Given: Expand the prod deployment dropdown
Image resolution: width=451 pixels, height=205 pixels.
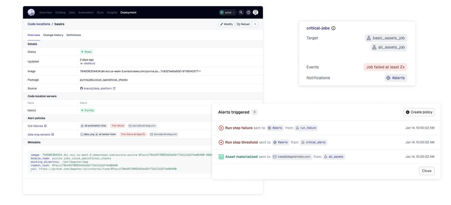Looking at the screenshot, I should [x=228, y=12].
